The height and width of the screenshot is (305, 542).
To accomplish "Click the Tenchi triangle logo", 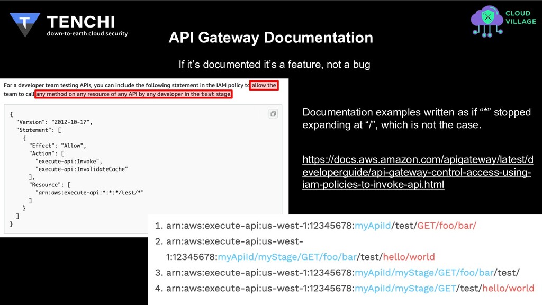I will (x=24, y=24).
